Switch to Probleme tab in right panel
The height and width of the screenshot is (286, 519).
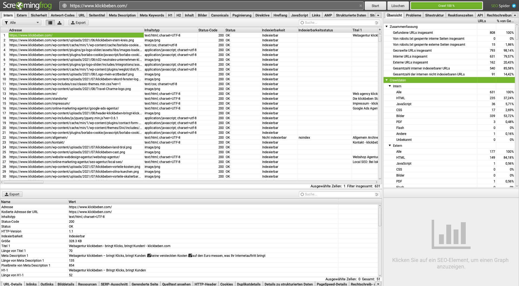pos(413,15)
